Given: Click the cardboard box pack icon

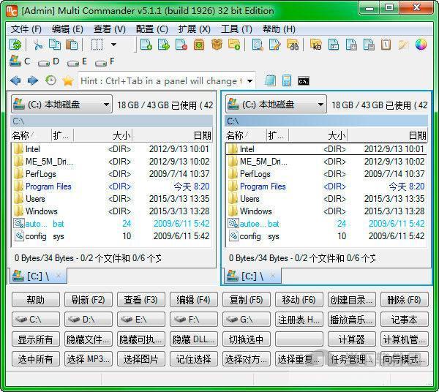Looking at the screenshot, I should [x=217, y=45].
